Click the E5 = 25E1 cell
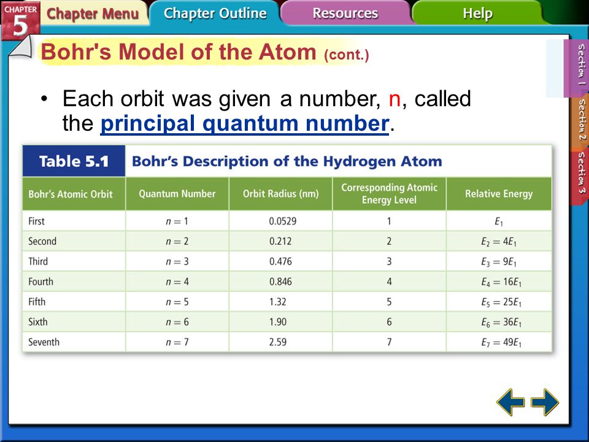The image size is (589, 442). click(499, 302)
